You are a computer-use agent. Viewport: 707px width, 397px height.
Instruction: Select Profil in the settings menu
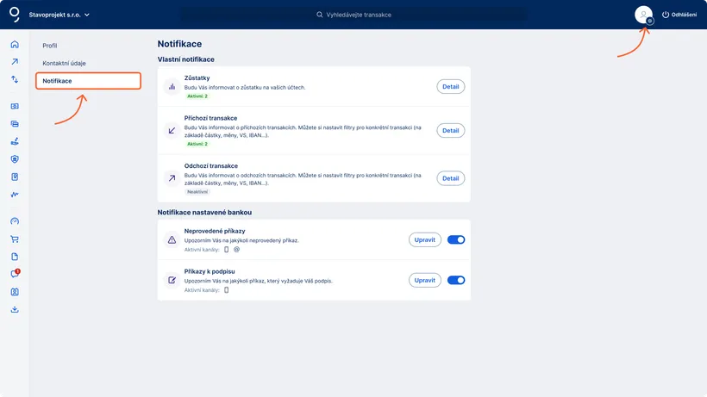point(50,45)
